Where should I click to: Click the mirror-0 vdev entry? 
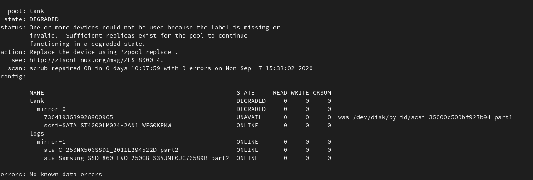(51, 109)
